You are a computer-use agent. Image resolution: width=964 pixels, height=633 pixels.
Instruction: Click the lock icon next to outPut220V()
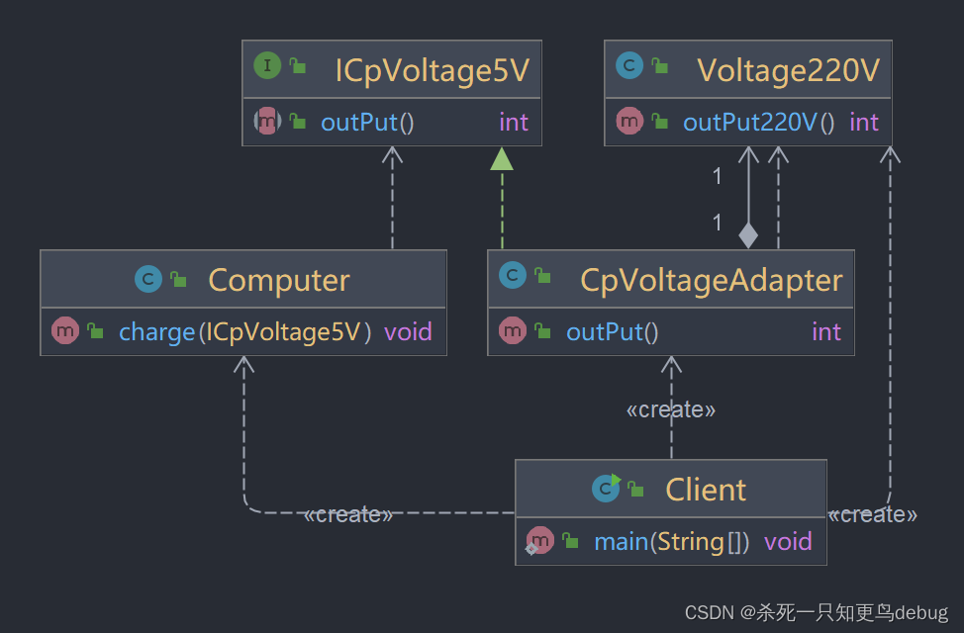(658, 121)
